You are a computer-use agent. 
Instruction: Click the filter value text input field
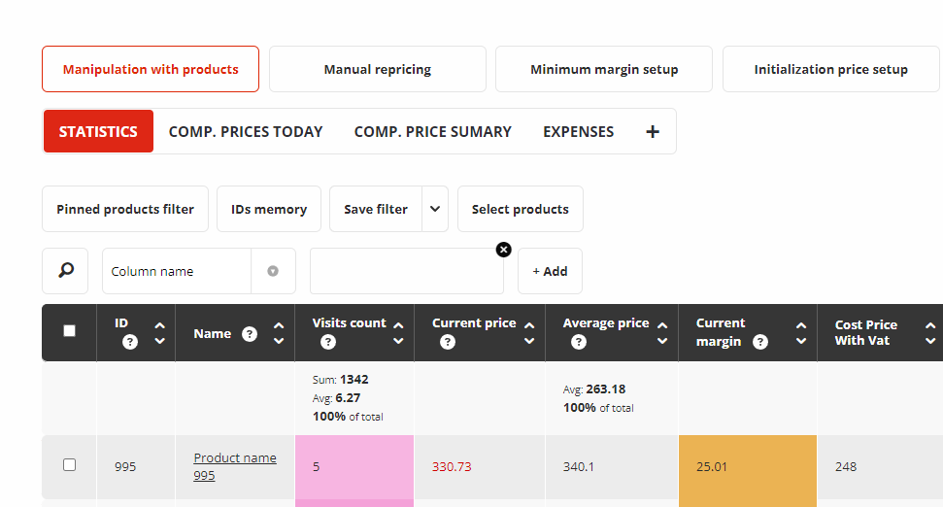coord(406,271)
